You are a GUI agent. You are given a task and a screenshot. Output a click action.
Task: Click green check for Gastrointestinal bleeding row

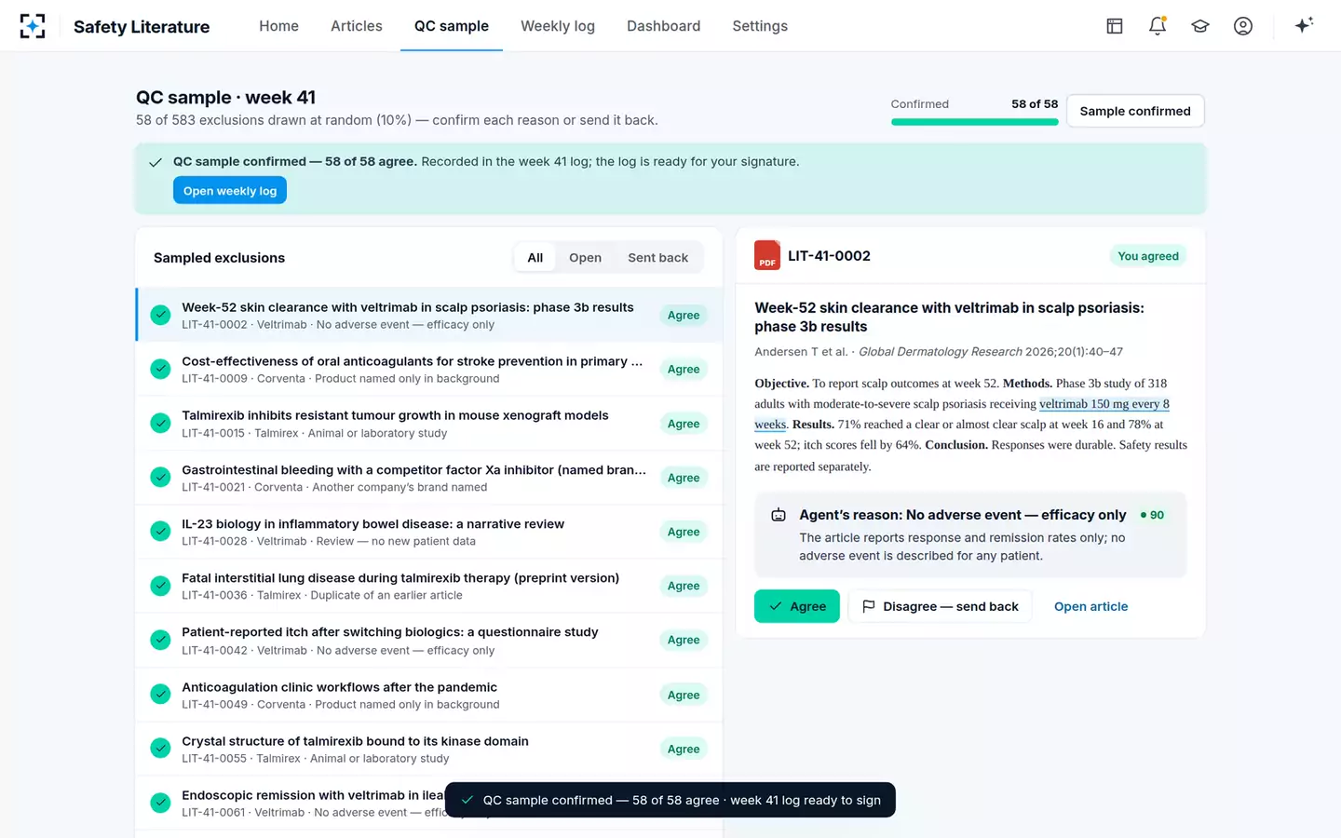(x=161, y=477)
